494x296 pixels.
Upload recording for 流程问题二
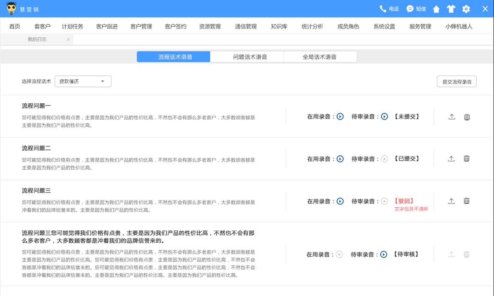tap(451, 158)
